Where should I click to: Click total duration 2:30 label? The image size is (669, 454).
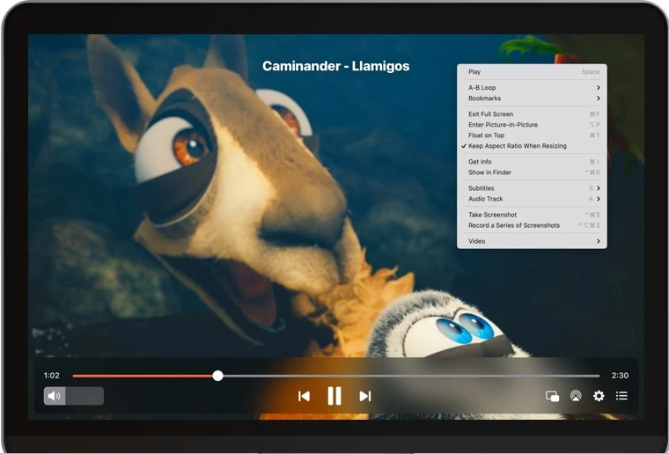click(x=620, y=376)
